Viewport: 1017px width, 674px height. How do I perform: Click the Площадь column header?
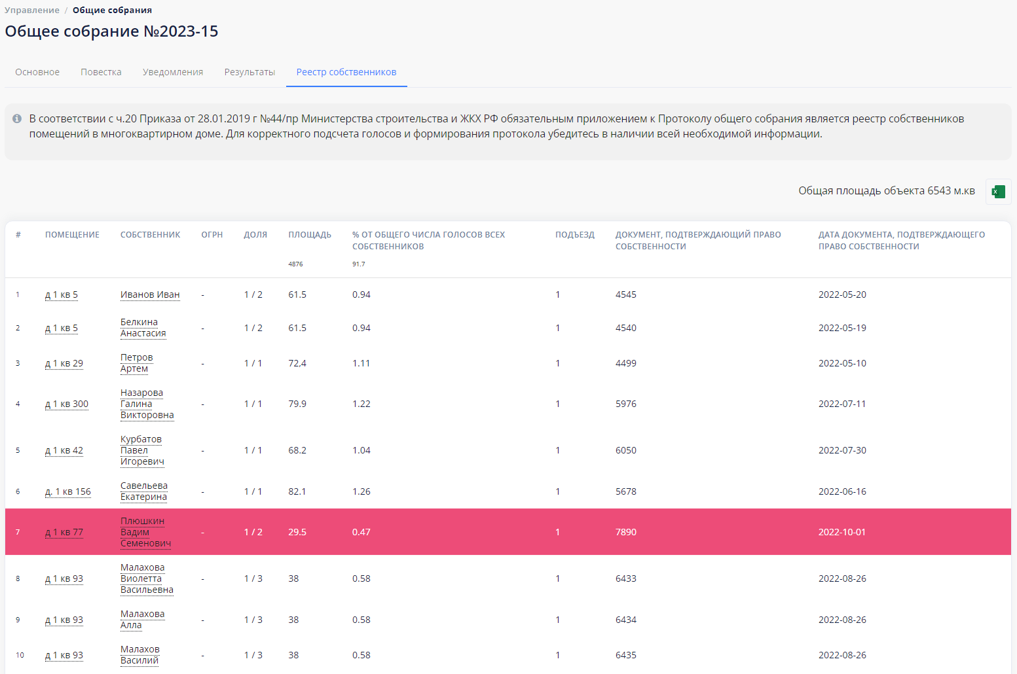point(310,235)
